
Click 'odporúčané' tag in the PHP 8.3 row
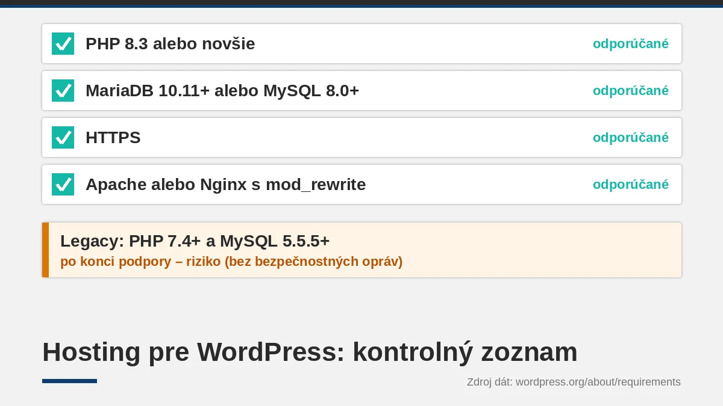coord(631,44)
